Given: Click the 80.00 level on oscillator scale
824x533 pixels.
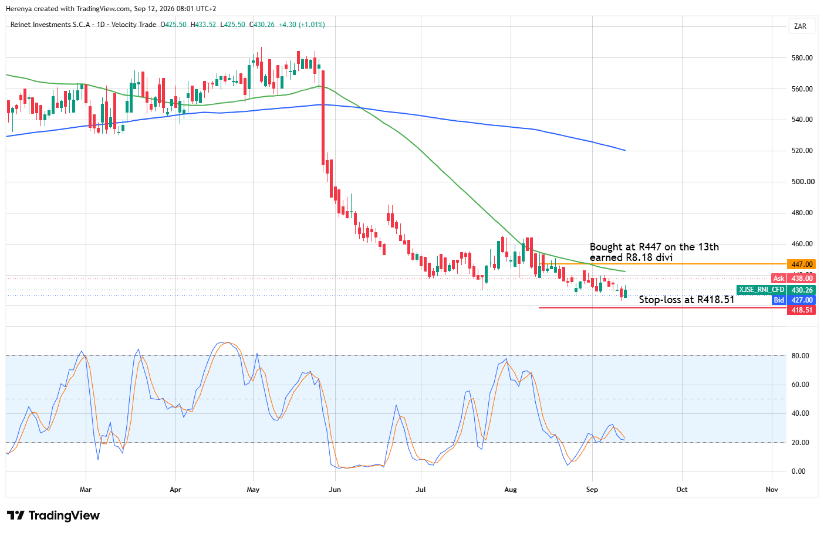Looking at the screenshot, I should pos(800,356).
